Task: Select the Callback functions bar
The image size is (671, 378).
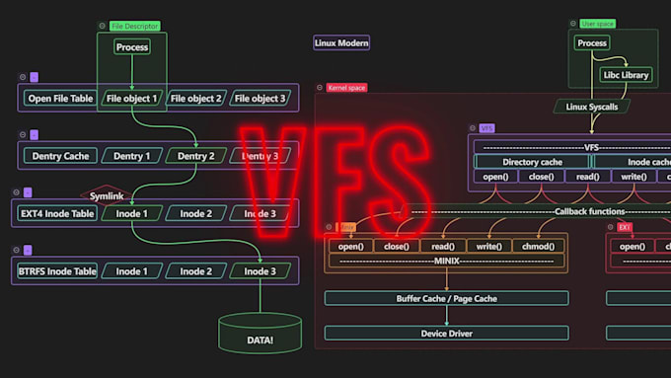Action: click(536, 211)
